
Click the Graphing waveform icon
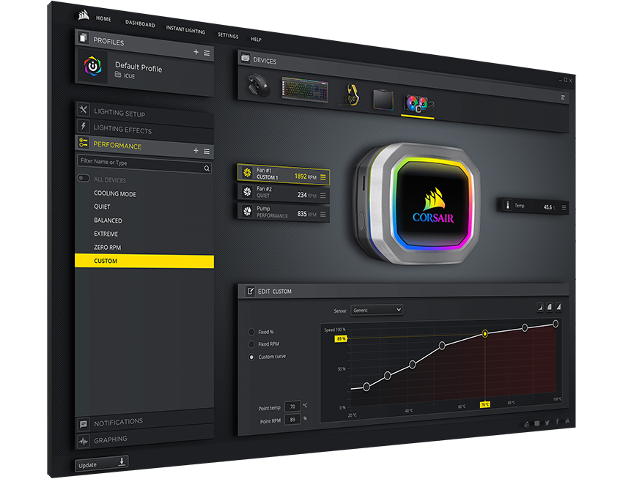[83, 441]
